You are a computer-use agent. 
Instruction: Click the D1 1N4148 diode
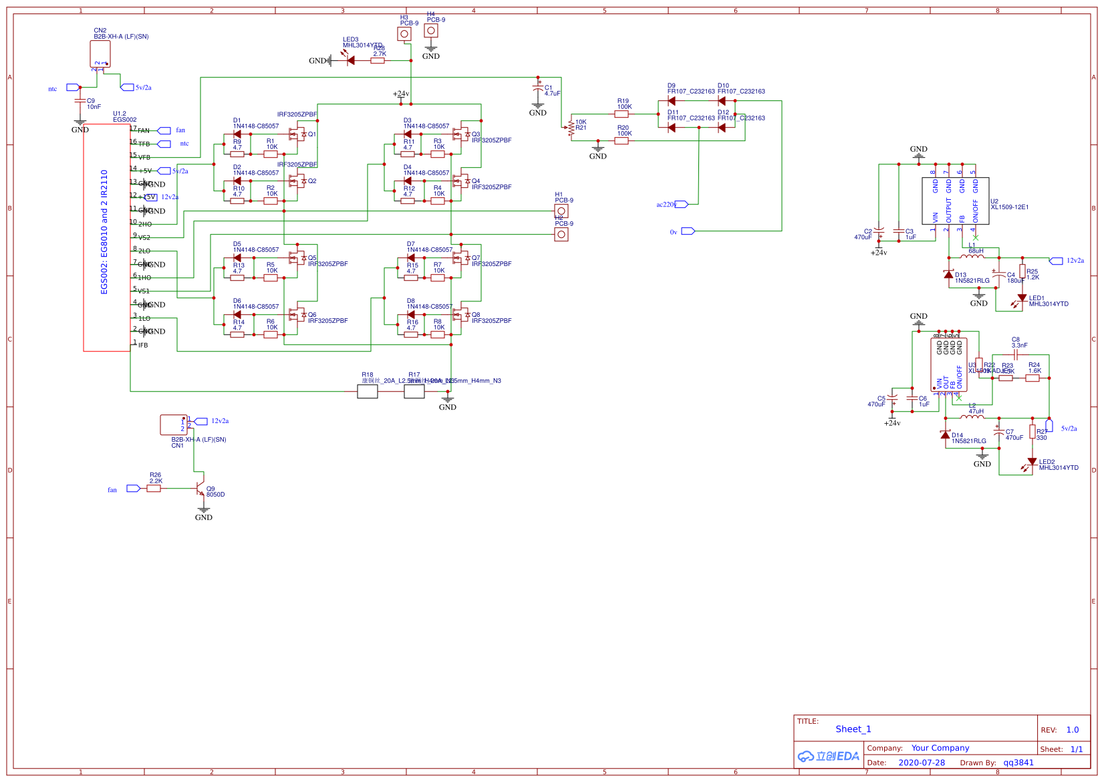coord(237,134)
